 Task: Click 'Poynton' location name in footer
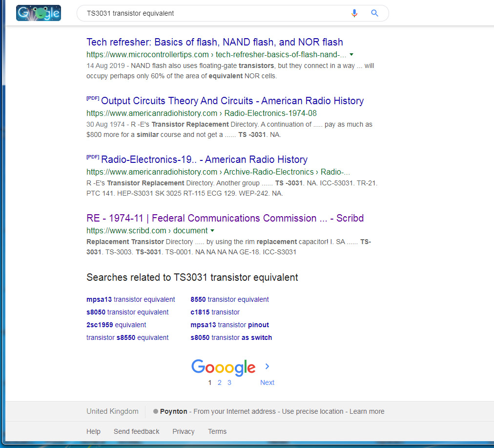point(174,411)
